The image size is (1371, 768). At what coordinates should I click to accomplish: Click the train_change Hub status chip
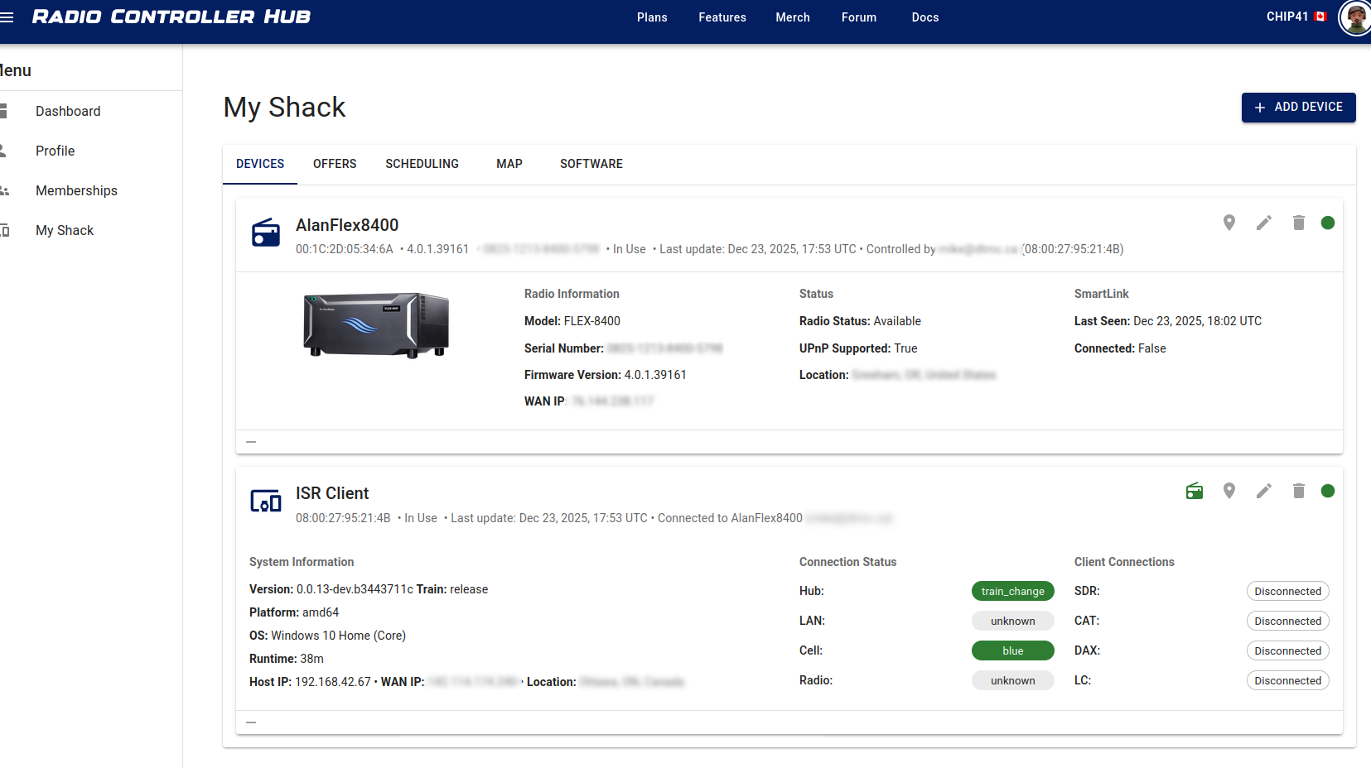[x=1012, y=591]
